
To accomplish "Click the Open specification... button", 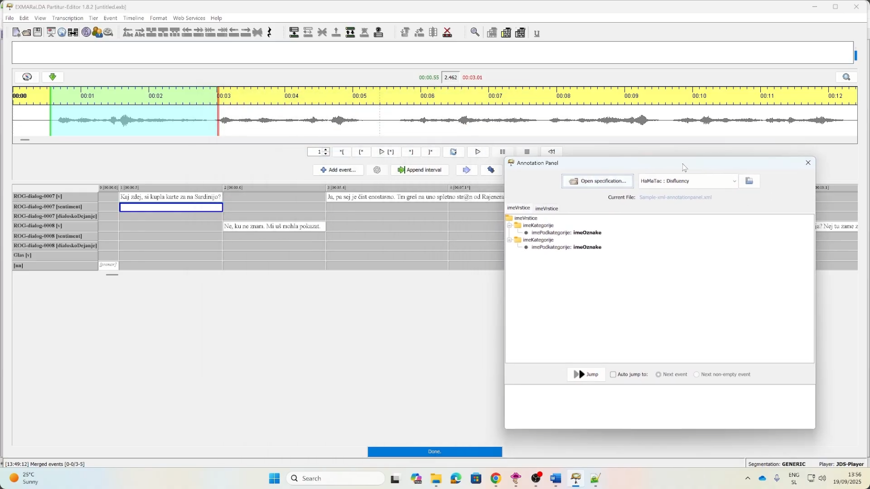I will pos(598,181).
